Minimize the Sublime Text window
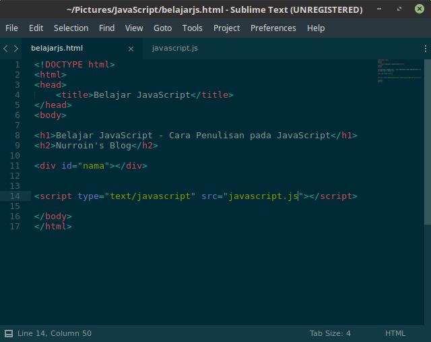 click(x=379, y=9)
